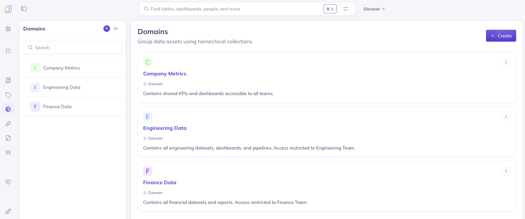This screenshot has width=525, height=219.
Task: Click the blue E avatar in domain list
Action: coord(35,87)
